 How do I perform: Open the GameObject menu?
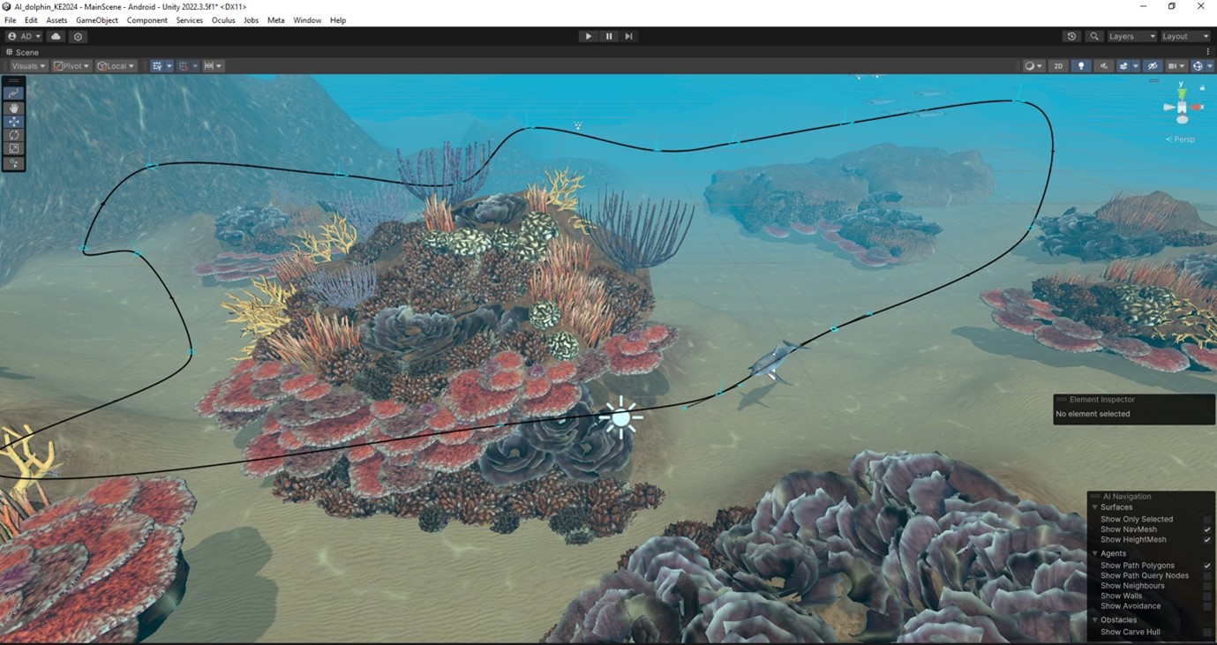pos(97,20)
